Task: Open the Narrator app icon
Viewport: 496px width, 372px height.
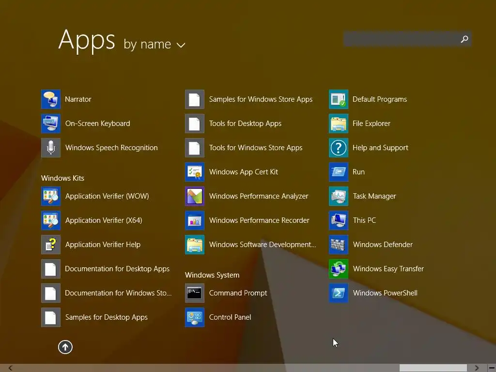Action: pyautogui.click(x=50, y=99)
